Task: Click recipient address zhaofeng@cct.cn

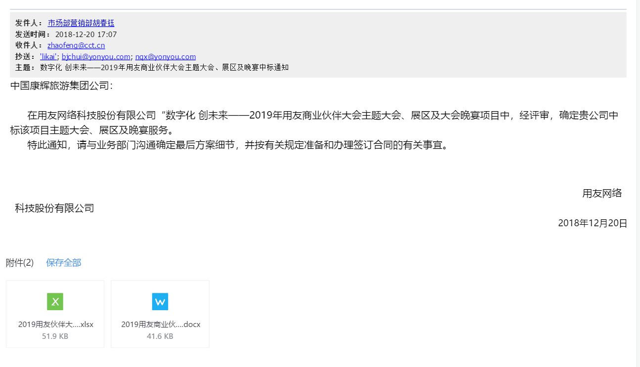Action: (76, 45)
